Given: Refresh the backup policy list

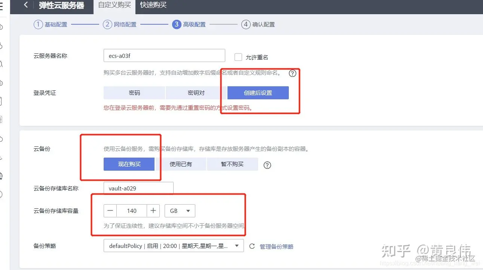Looking at the screenshot, I should (x=252, y=246).
